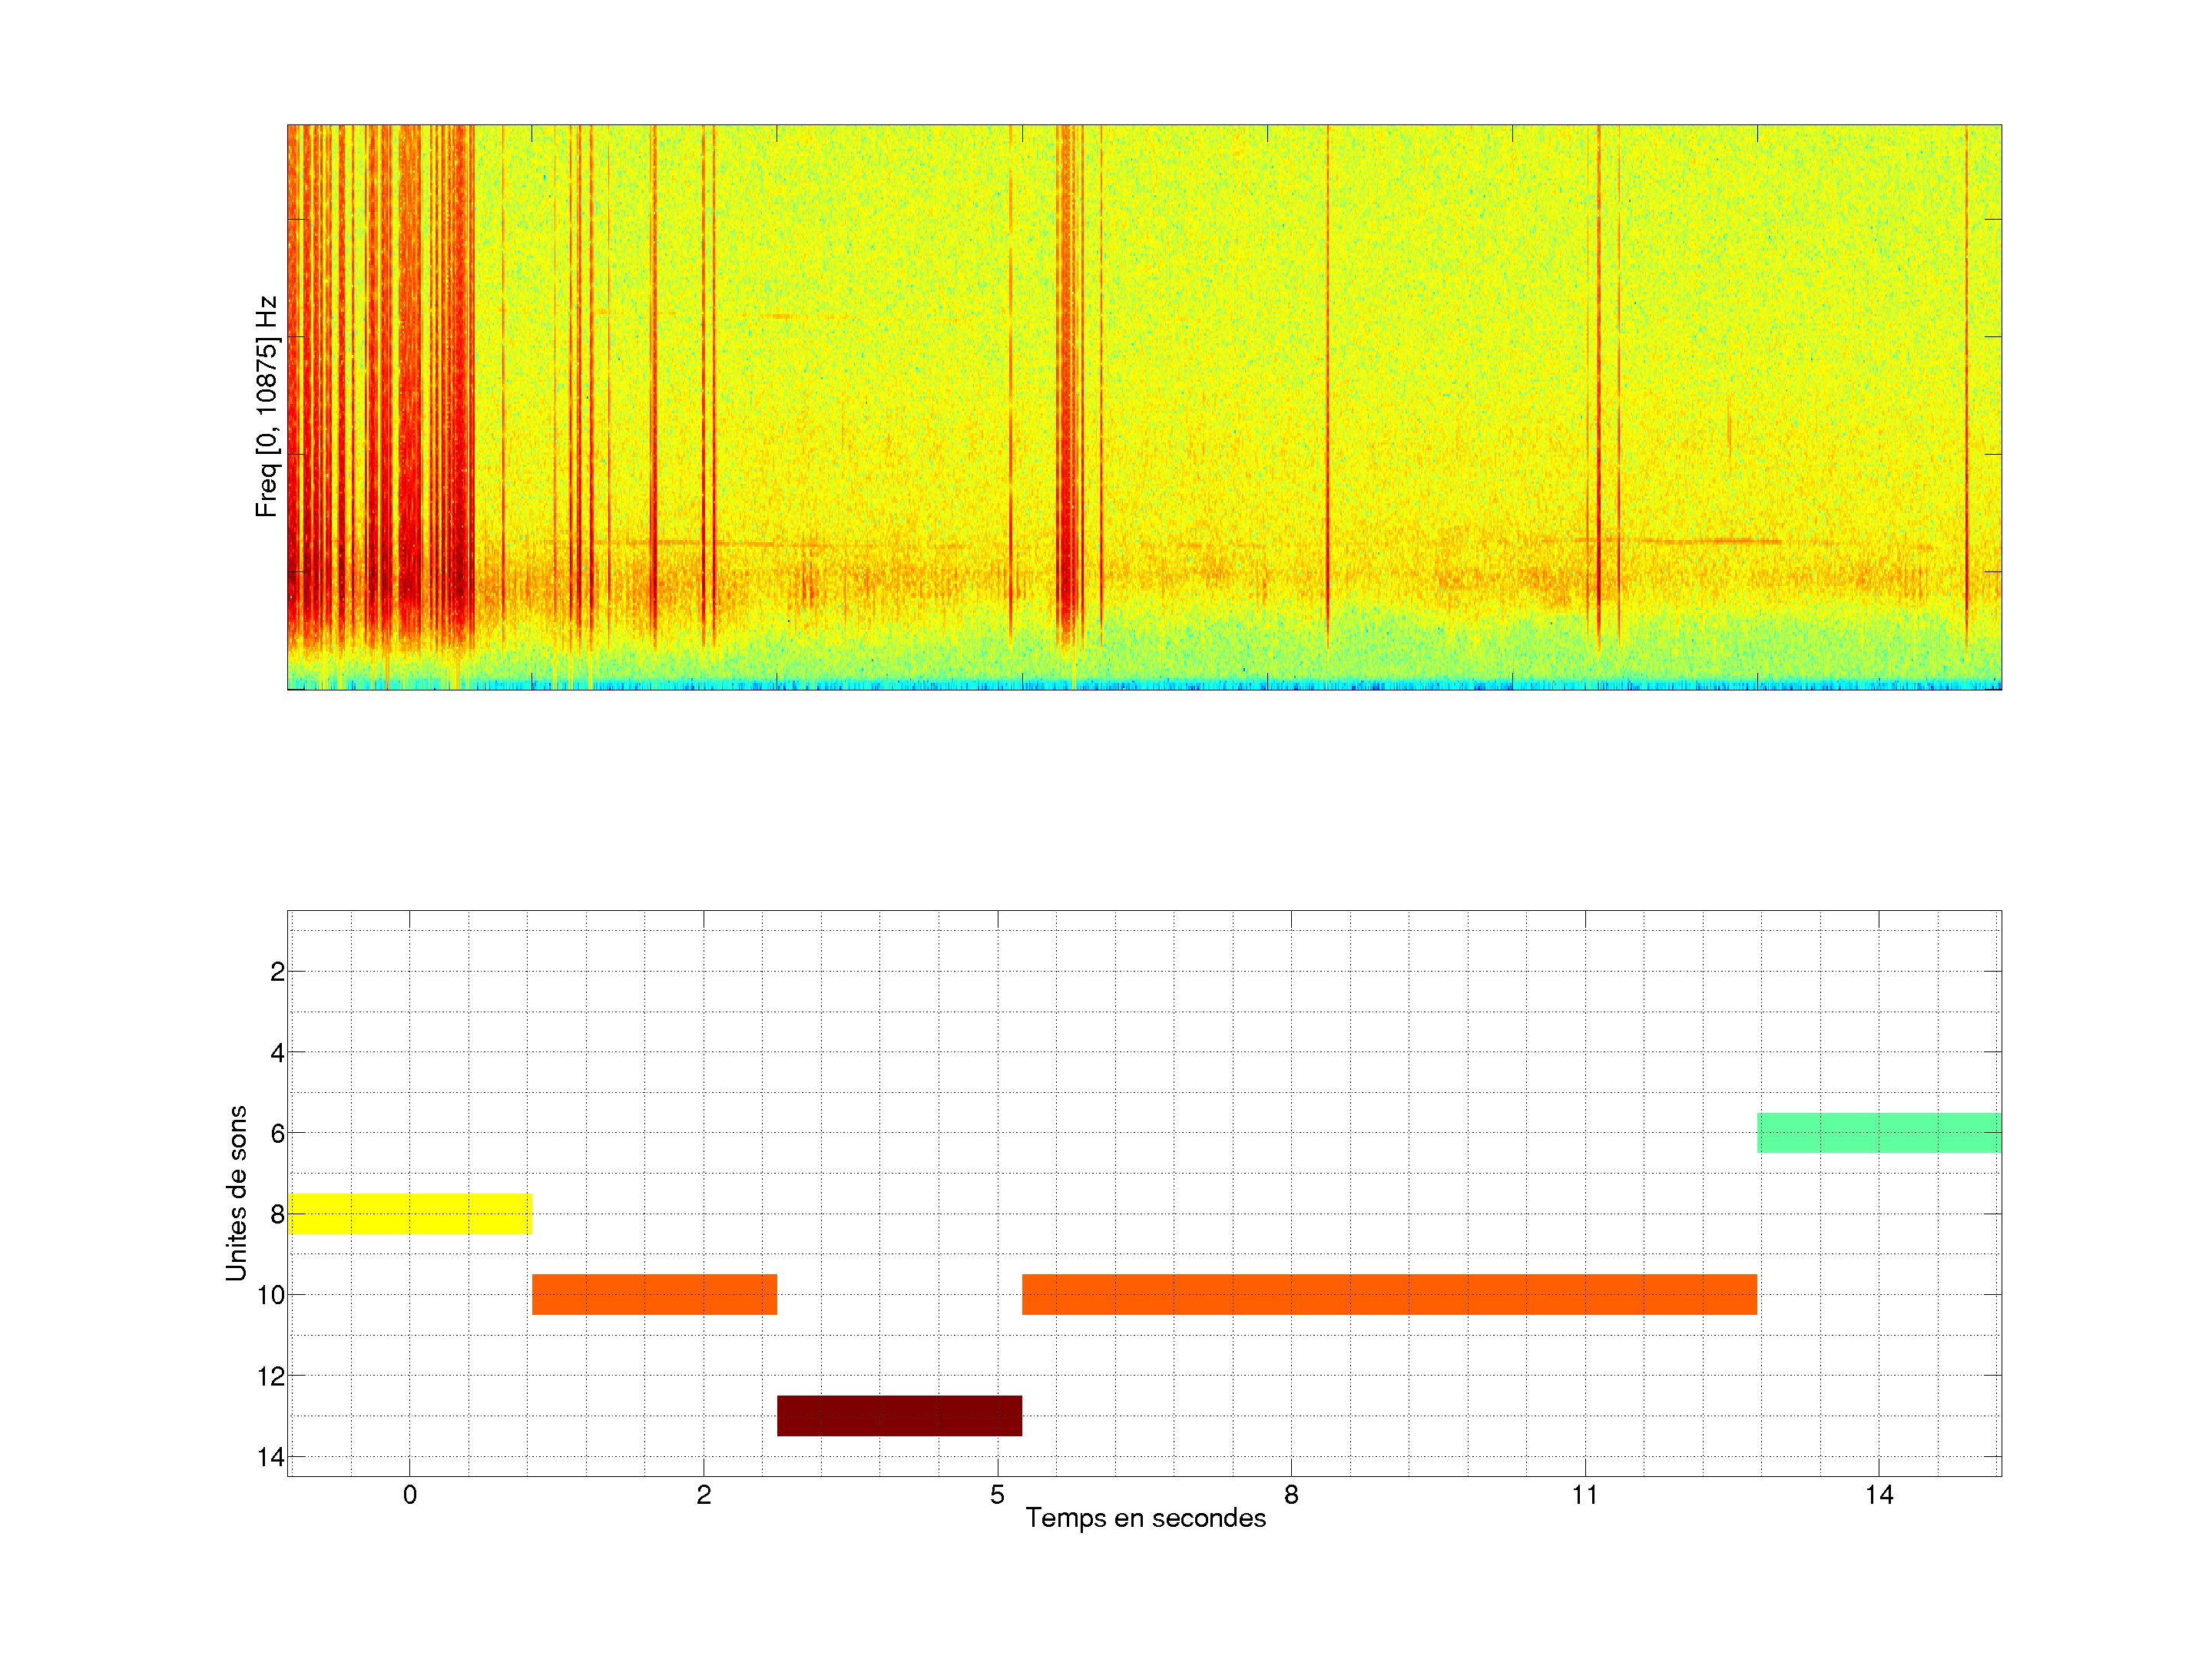The width and height of the screenshot is (2212, 1659).
Task: Click the x-axis tick label 14
Action: click(1879, 1495)
